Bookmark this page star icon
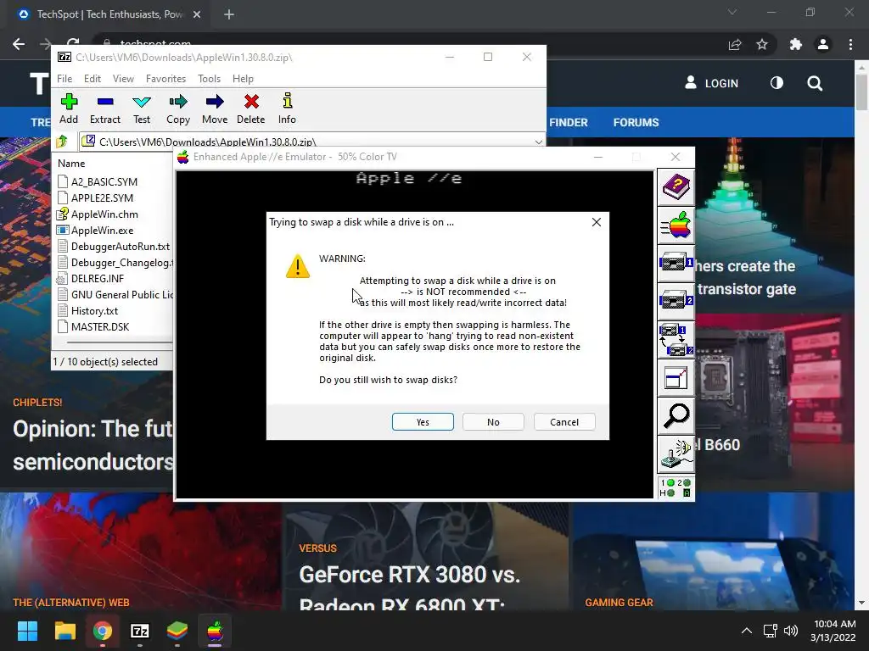The height and width of the screenshot is (651, 869). pyautogui.click(x=762, y=44)
